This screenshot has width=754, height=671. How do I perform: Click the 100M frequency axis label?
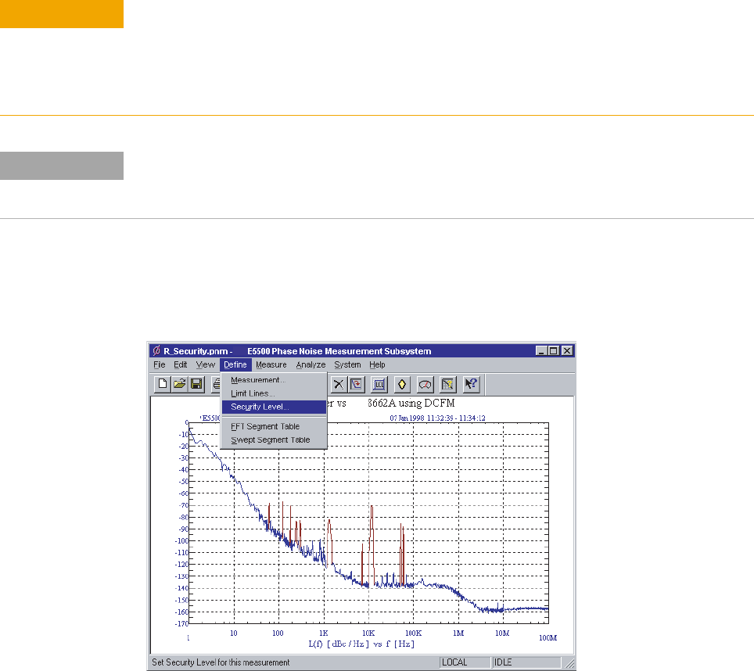coord(548,638)
